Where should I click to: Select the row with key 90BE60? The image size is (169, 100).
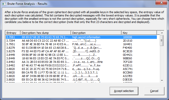(x=81, y=58)
